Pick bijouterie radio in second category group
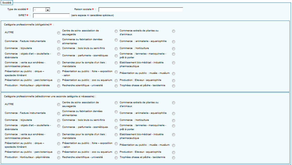Viewport: 292px width, 165px height. tap(59, 121)
